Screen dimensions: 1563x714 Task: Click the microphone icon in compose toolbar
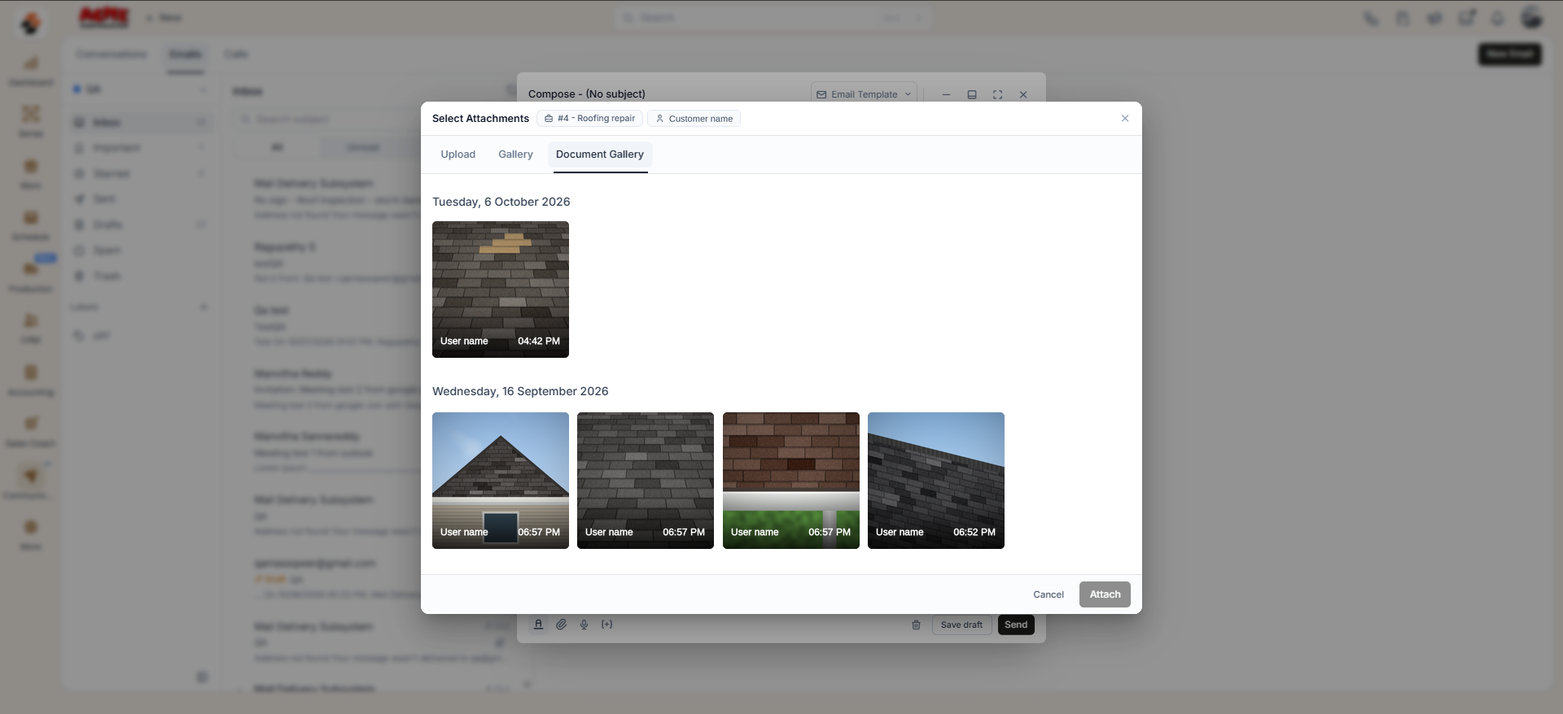pos(584,625)
